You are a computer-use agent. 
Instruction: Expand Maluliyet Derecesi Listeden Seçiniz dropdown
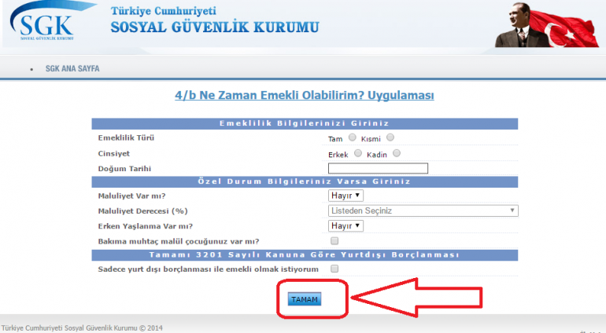423,210
